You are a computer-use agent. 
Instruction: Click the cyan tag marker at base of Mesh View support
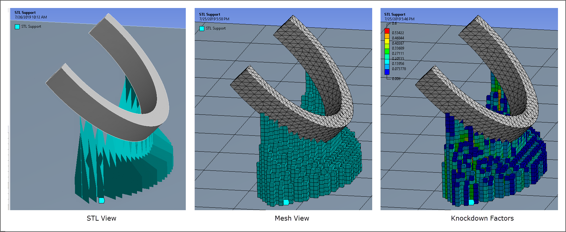click(x=286, y=202)
